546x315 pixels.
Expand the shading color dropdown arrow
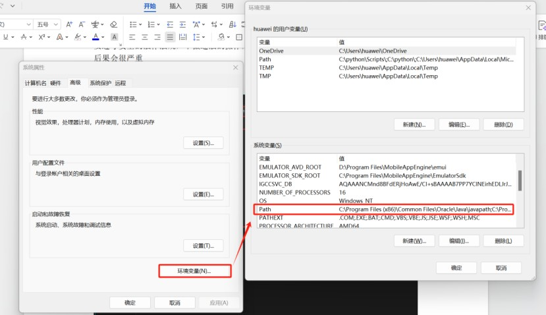tap(229, 37)
